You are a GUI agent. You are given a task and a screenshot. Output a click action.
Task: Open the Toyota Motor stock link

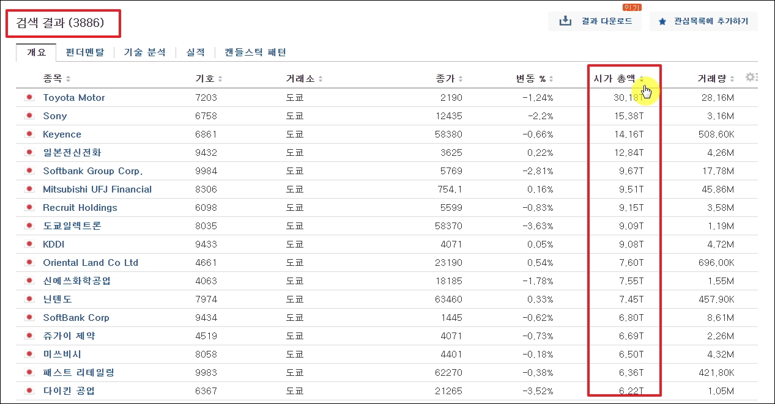coord(74,98)
